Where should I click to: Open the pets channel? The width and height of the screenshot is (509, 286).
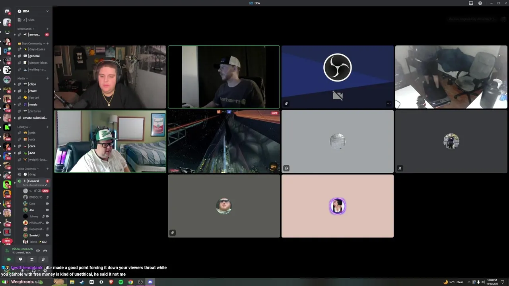[33, 133]
